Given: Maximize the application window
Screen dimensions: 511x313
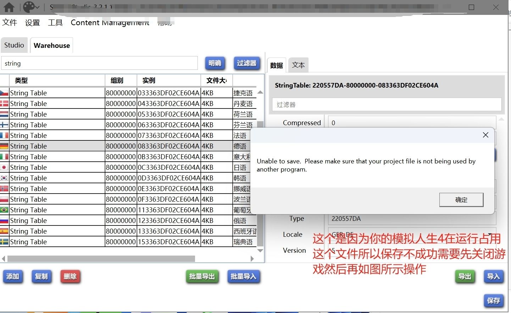Looking at the screenshot, I should tap(471, 7).
